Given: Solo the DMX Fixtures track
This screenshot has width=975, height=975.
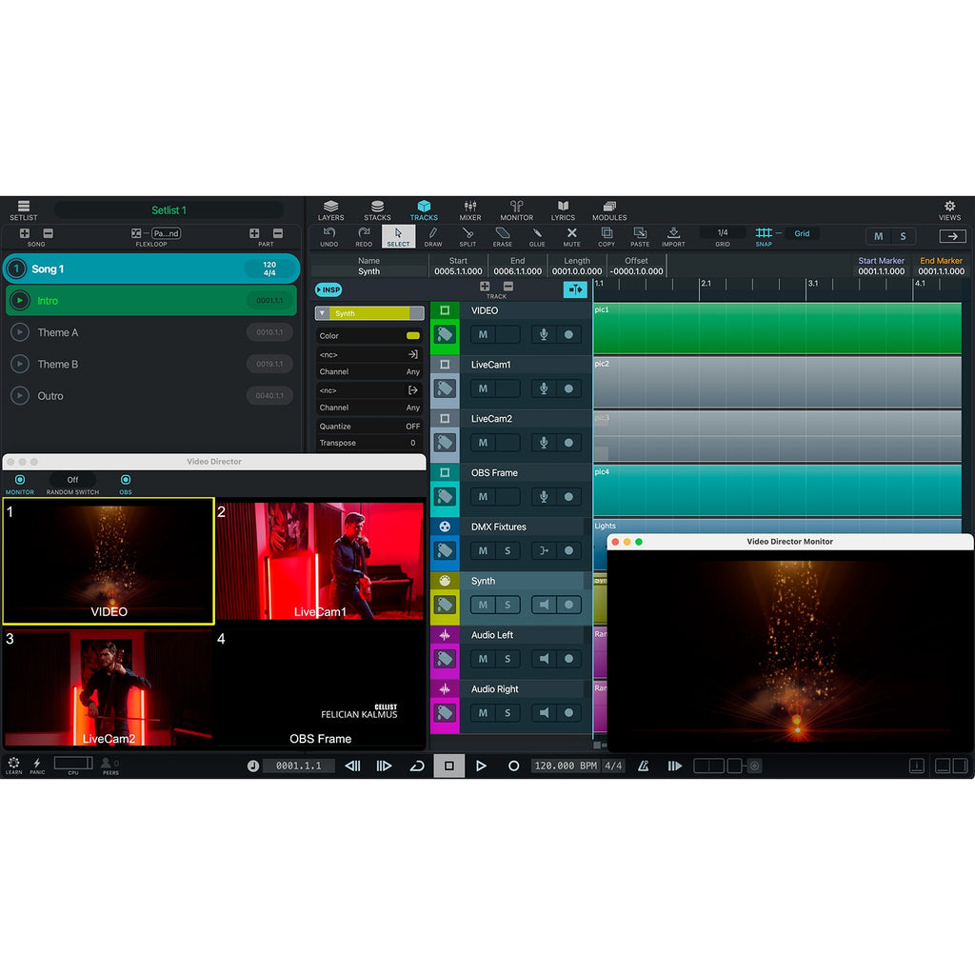Looking at the screenshot, I should pyautogui.click(x=507, y=550).
